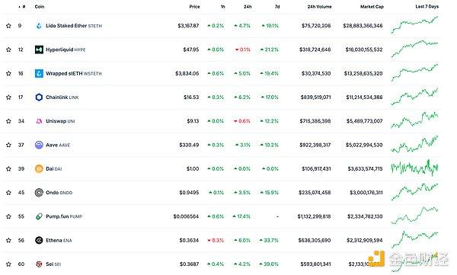Click the Chainlink hexagon logo icon
This screenshot has height=275, width=457.
[x=39, y=97]
